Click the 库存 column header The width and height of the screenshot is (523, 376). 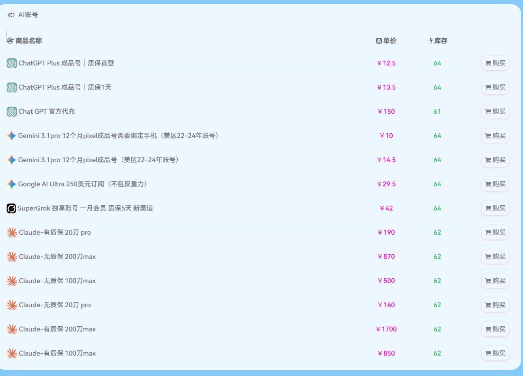[441, 41]
